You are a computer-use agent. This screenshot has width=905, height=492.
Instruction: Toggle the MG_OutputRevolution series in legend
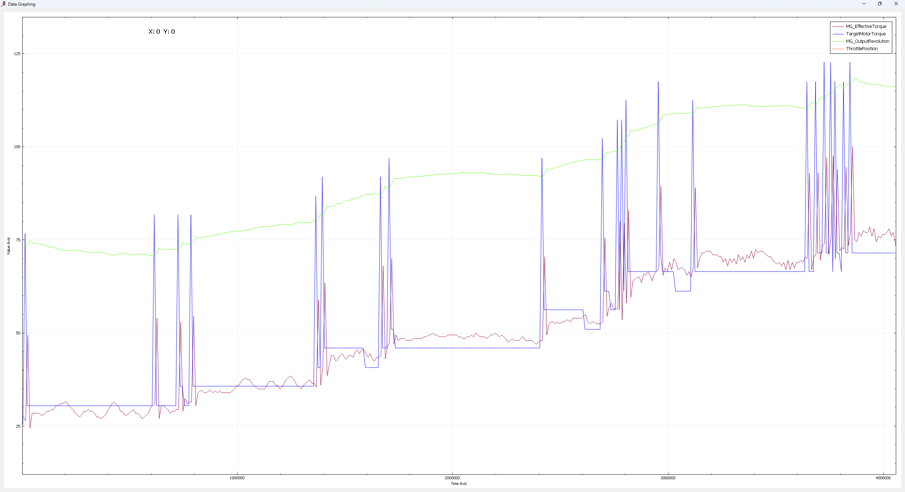[867, 41]
